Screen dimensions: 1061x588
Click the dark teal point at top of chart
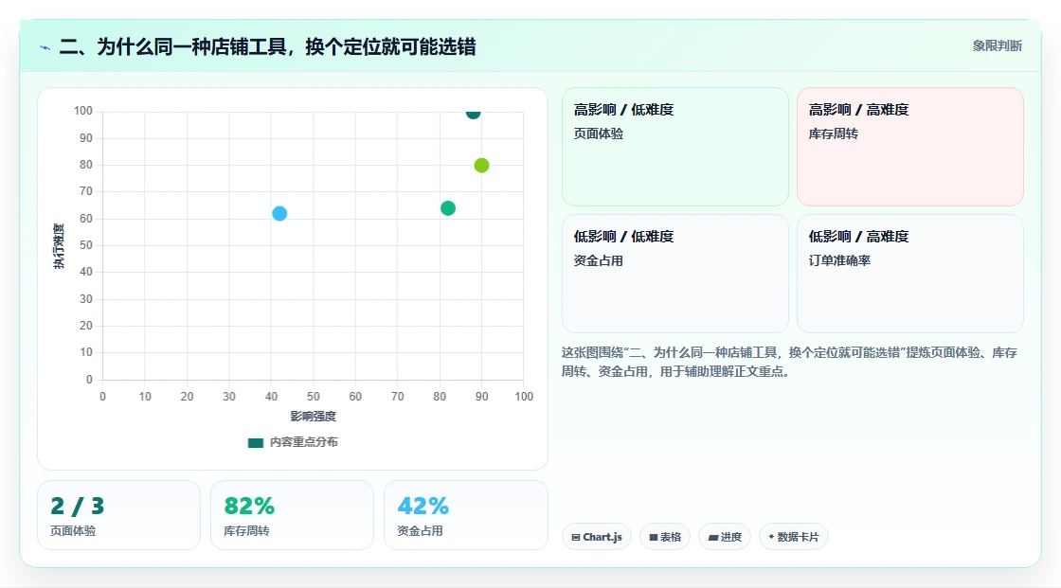[473, 113]
